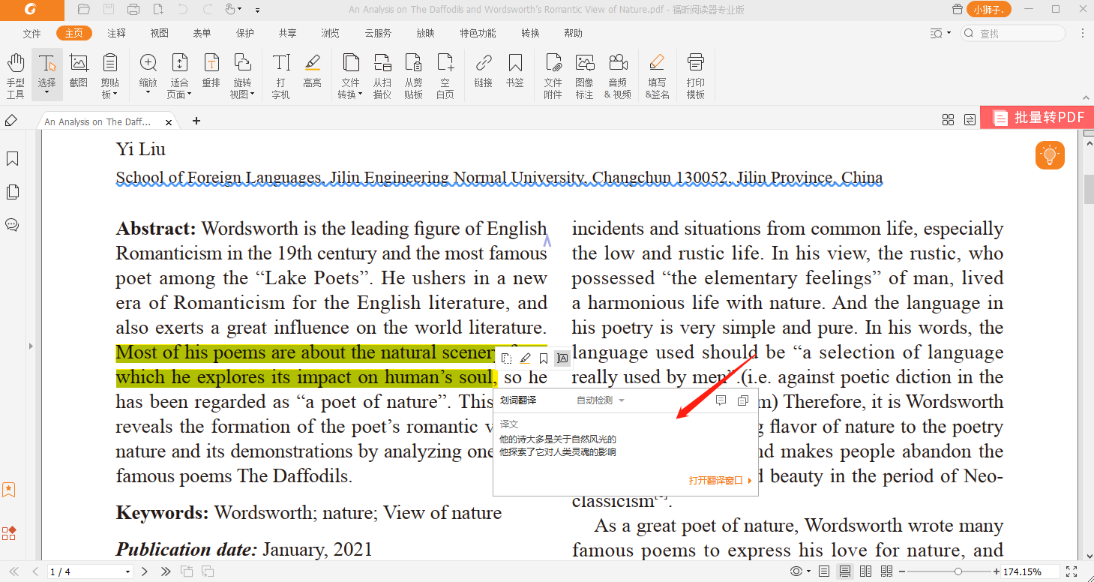This screenshot has width=1094, height=582.
Task: Click the comment icon in translation popup
Action: coord(721,400)
